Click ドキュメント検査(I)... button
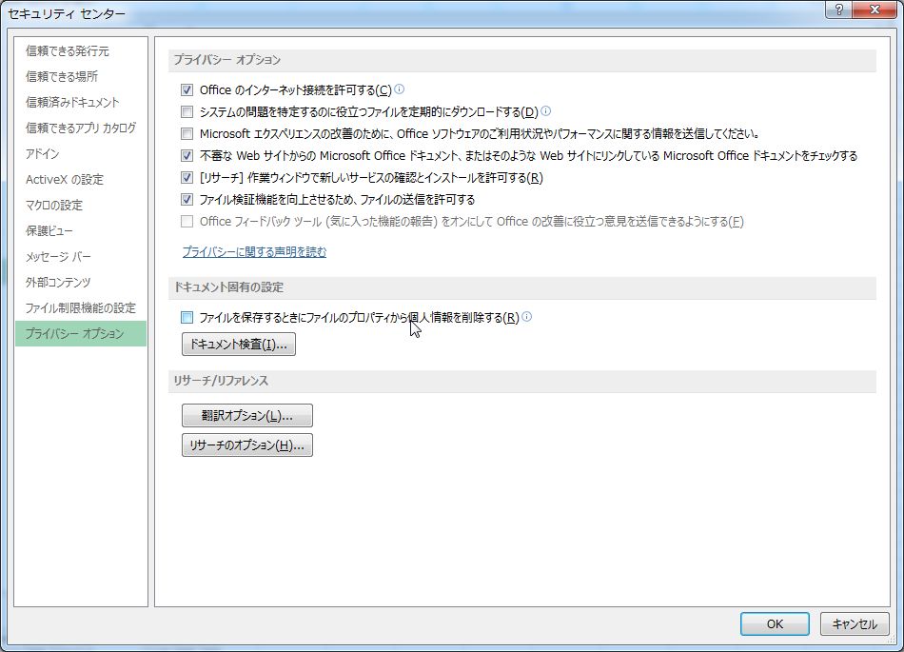This screenshot has height=652, width=904. (x=239, y=345)
